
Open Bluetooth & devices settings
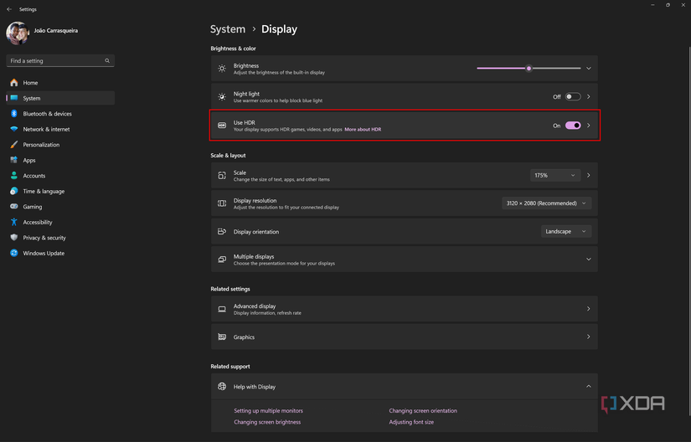[60, 114]
